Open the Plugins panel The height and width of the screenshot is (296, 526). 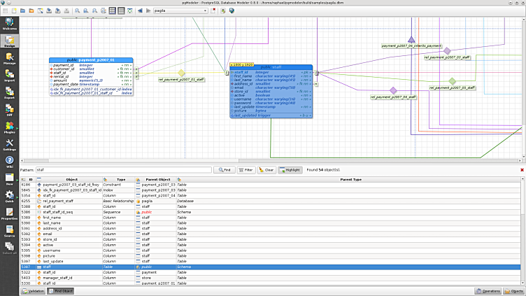[10, 127]
